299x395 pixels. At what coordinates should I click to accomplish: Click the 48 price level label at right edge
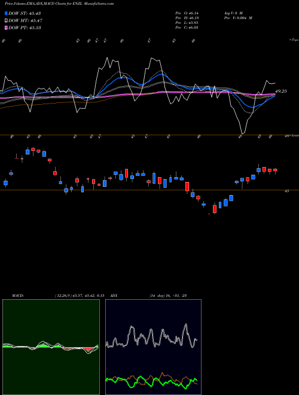coord(286,136)
